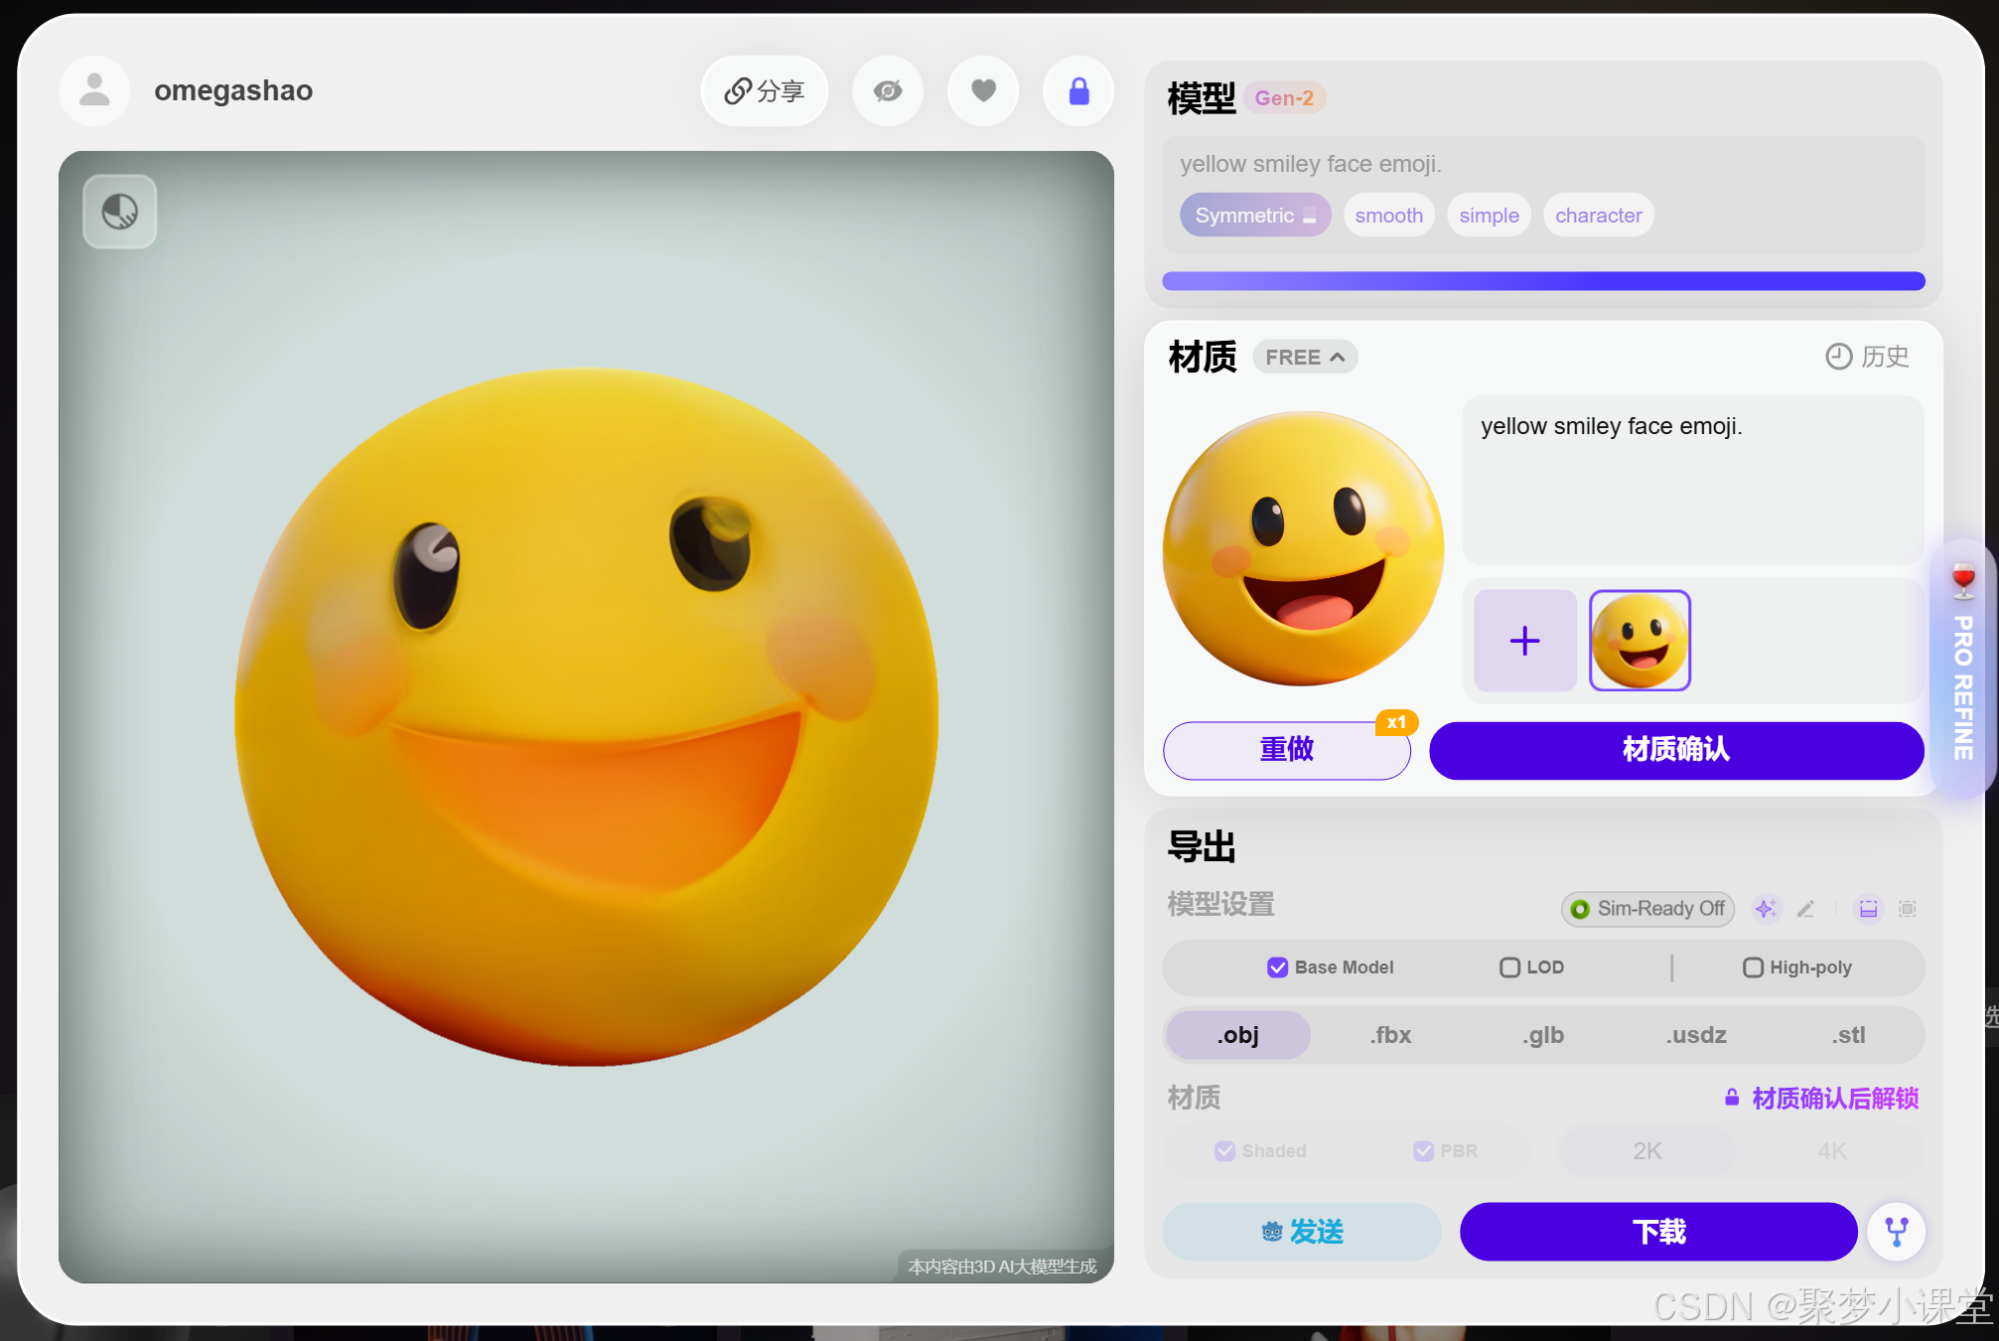Enable the High-poly checkbox

(1753, 968)
